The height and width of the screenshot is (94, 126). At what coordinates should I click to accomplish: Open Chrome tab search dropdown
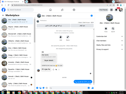(x=113, y=2)
